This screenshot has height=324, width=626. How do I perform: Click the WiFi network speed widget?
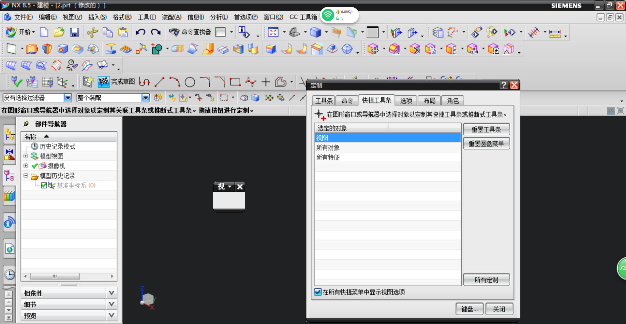click(x=339, y=15)
